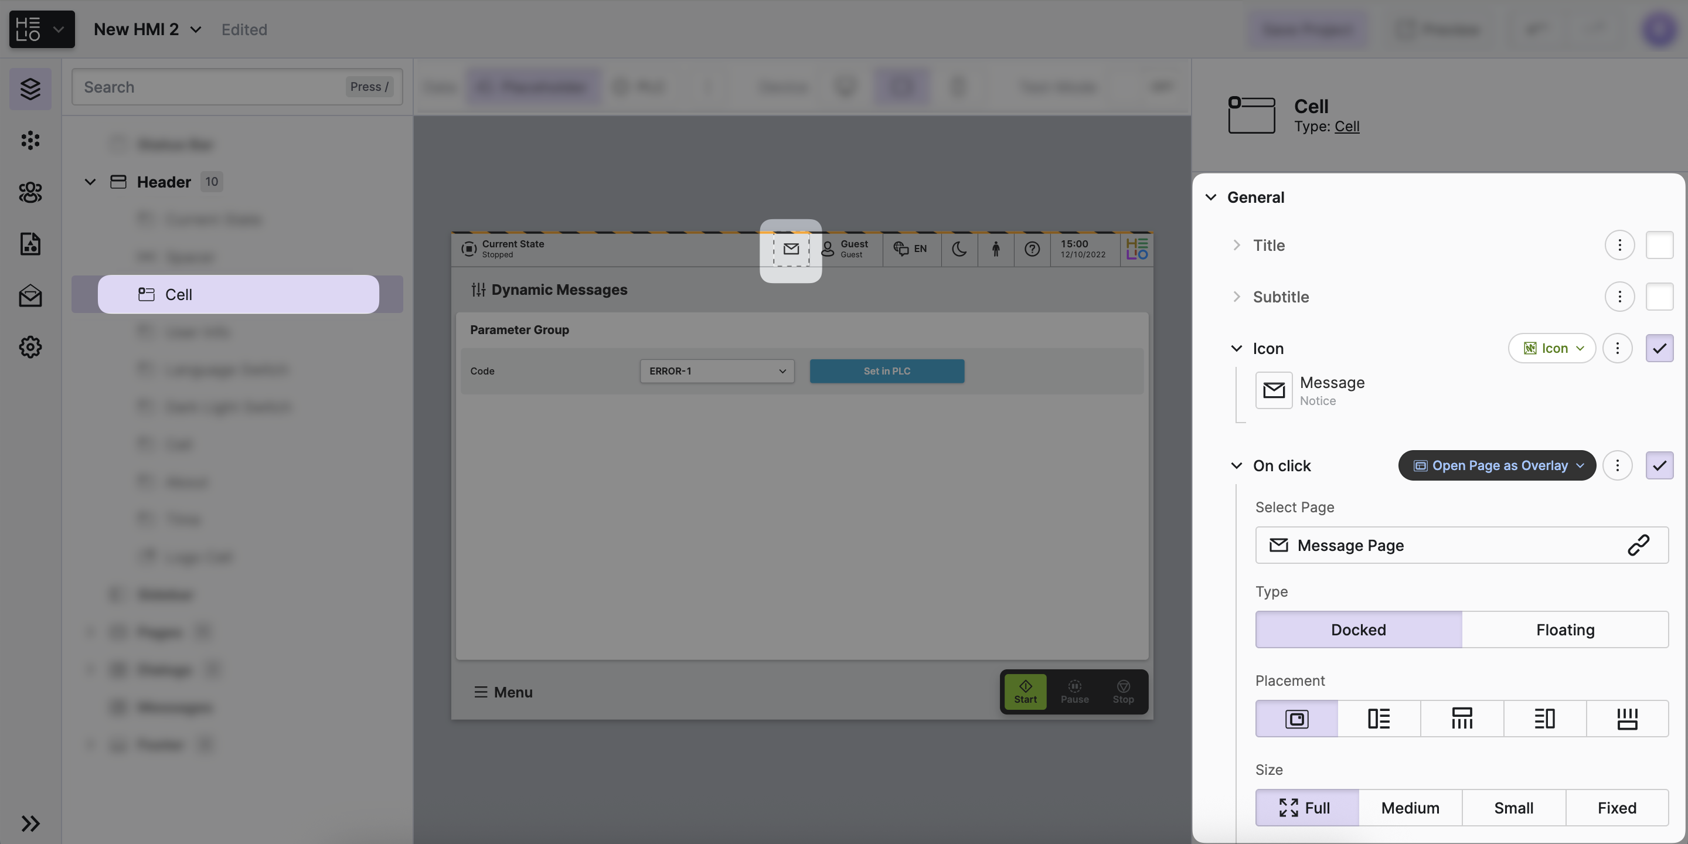The image size is (1688, 844).
Task: Click the Cell type link
Action: pos(1347,127)
